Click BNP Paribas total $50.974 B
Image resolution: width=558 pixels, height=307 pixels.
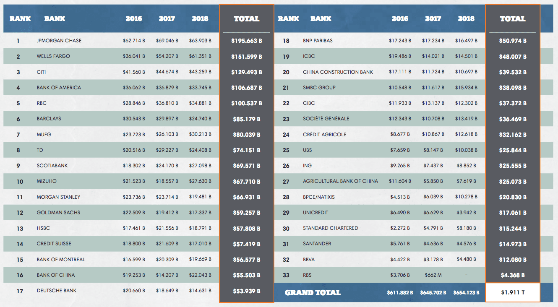(513, 41)
